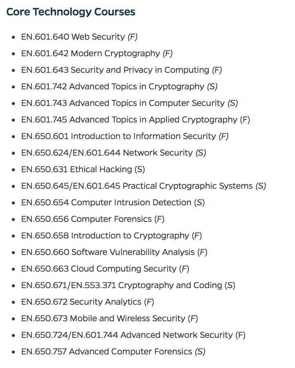Click the Core Technology Courses heading
This screenshot has height=368, width=295.
click(70, 12)
